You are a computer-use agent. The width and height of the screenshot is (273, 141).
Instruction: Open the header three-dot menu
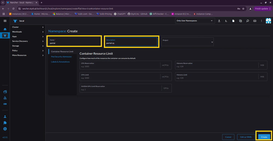tap(262, 21)
